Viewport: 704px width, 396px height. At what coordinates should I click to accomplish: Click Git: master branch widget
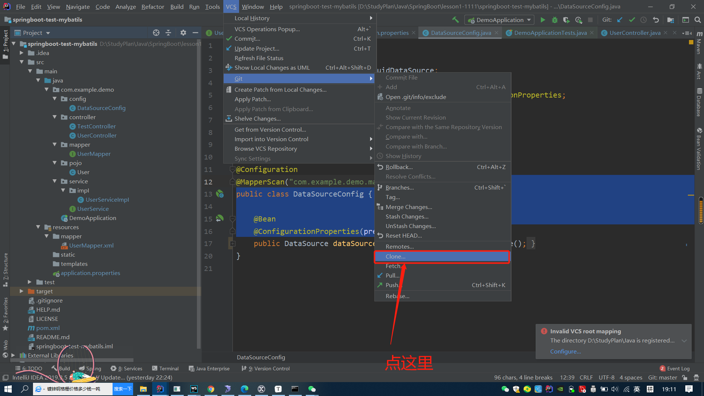pyautogui.click(x=662, y=377)
